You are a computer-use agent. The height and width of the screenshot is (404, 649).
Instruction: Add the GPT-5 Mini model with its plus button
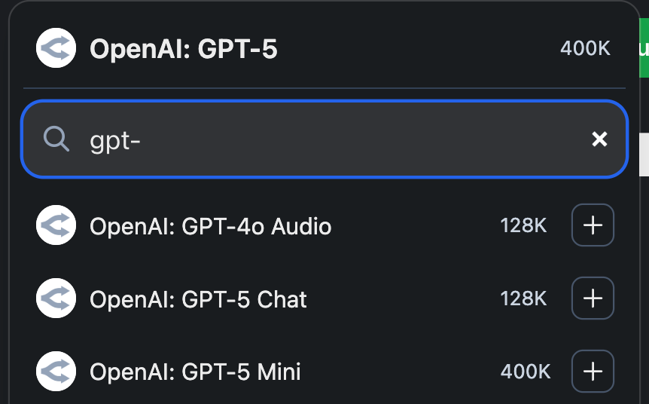coord(593,372)
